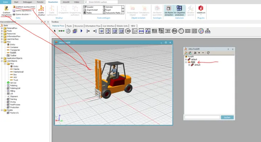Pick the Source blue triangle icon
The width and height of the screenshot is (261, 142).
click(82, 31)
